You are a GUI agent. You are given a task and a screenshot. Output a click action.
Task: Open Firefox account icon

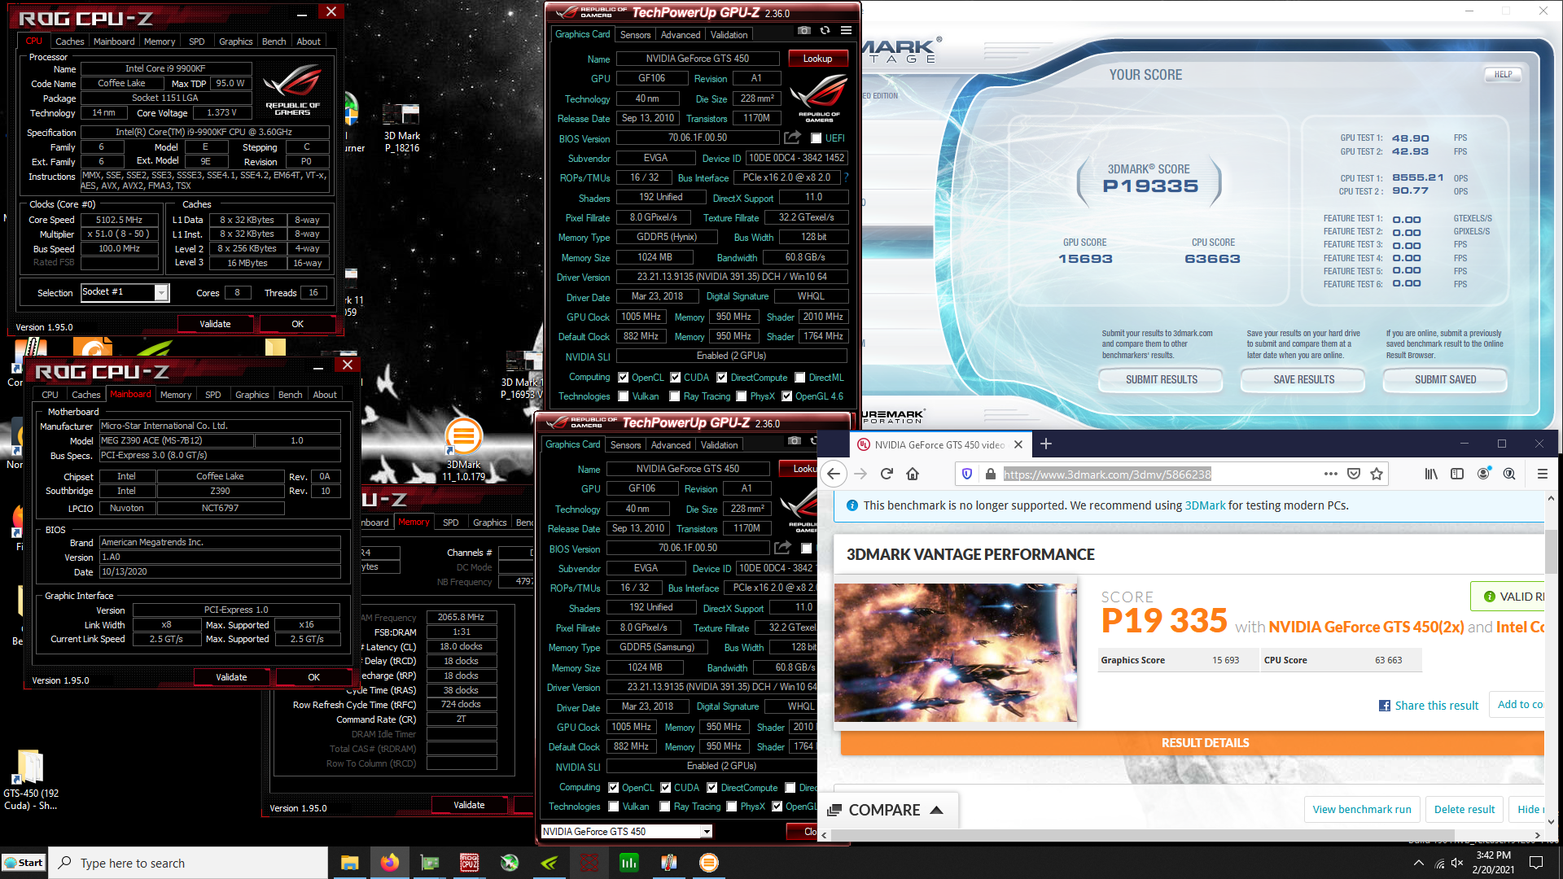click(x=1483, y=474)
